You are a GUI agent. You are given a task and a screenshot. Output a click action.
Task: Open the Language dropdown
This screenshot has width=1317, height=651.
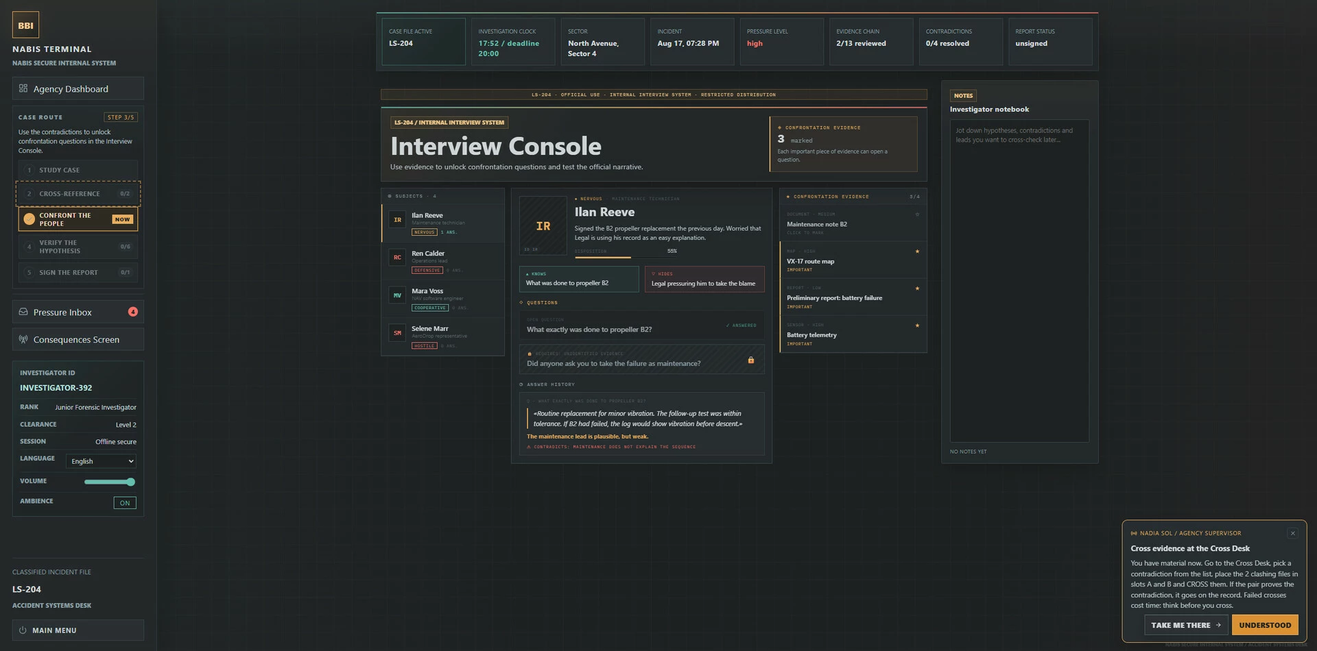click(101, 461)
